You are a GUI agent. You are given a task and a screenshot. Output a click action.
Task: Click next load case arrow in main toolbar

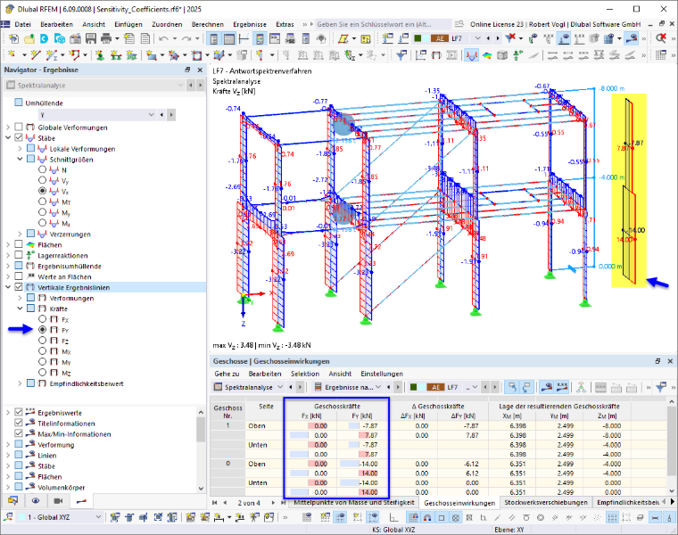coord(498,38)
